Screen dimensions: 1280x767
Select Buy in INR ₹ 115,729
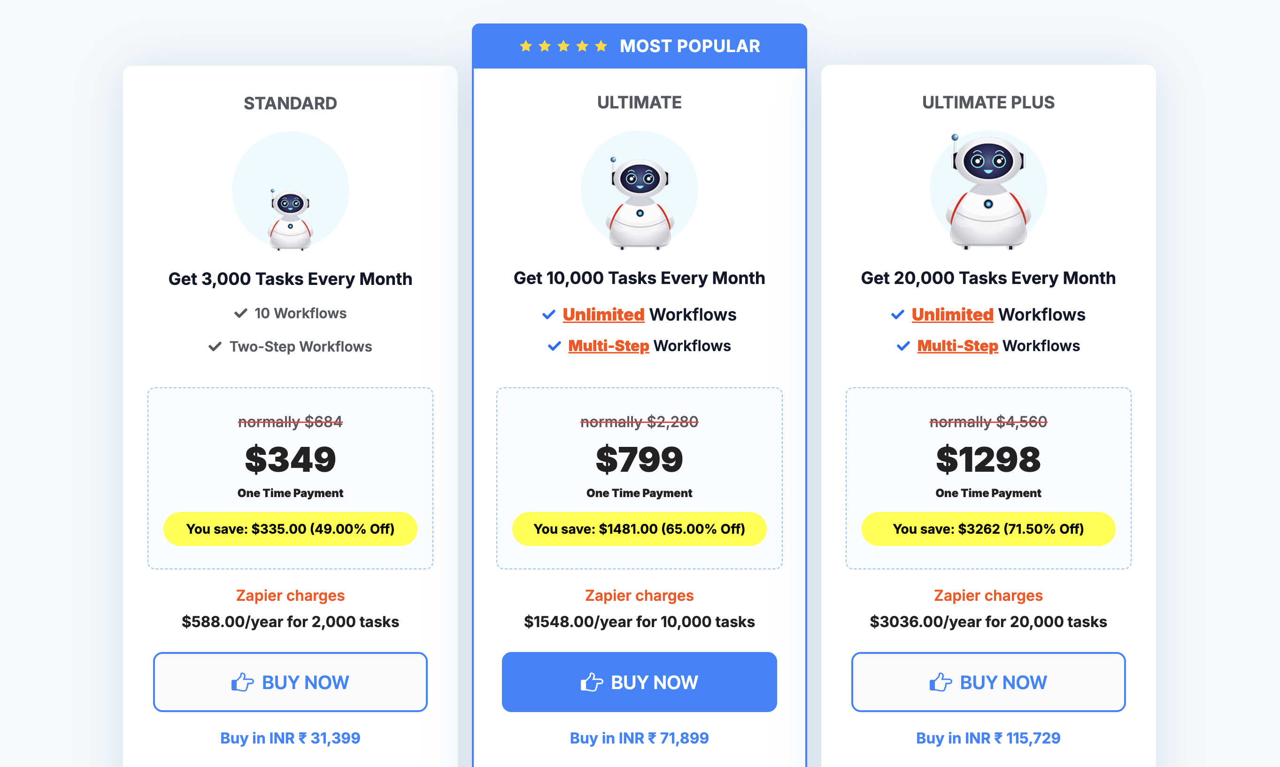tap(988, 738)
